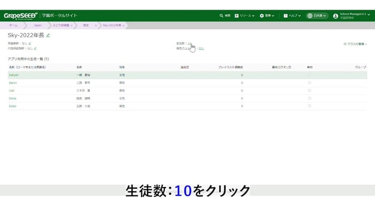Open student Darla
375x210 pixels.
click(12, 98)
